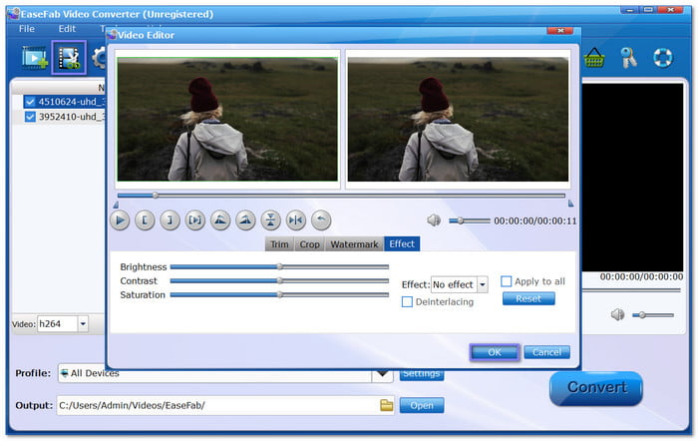
Task: Click the right trim marker triangle
Action: [570, 204]
